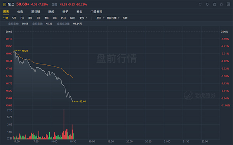
Task: Set a price alert with bell icon
Action: (x=207, y=4)
